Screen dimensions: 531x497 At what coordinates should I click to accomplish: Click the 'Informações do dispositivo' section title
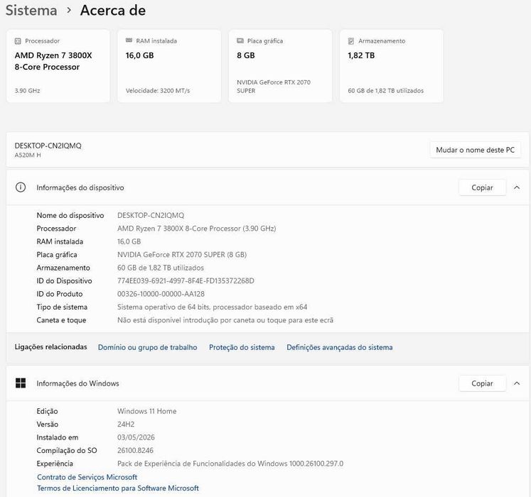pyautogui.click(x=80, y=187)
